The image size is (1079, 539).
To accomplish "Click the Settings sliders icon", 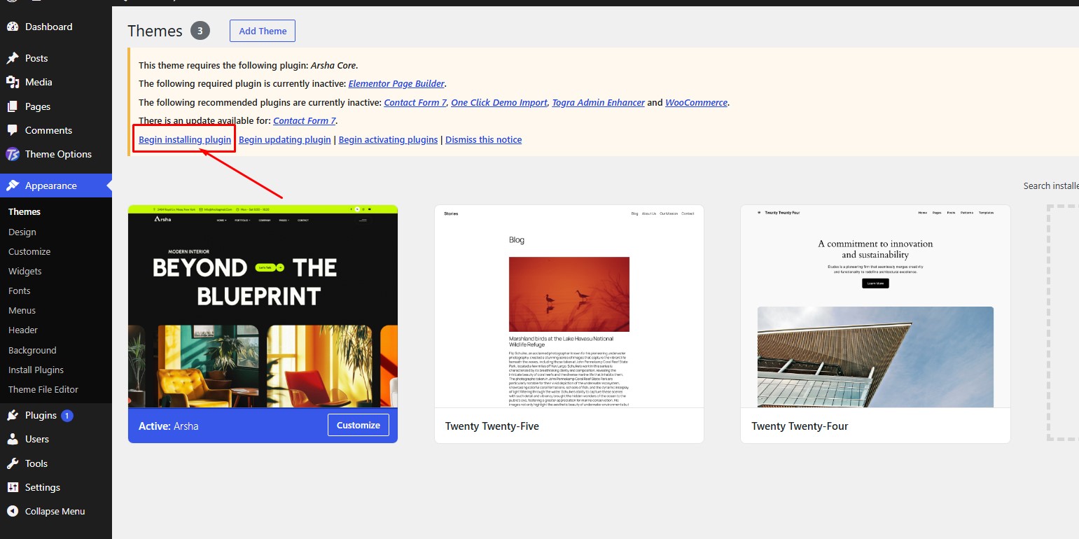I will 13,487.
